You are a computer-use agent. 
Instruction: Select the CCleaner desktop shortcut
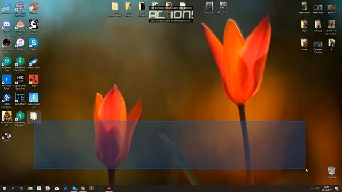pyautogui.click(x=33, y=8)
